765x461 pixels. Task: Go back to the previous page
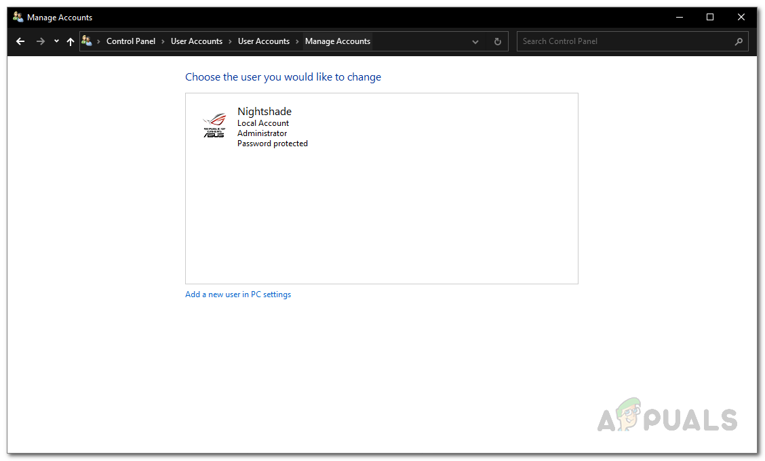pyautogui.click(x=20, y=41)
